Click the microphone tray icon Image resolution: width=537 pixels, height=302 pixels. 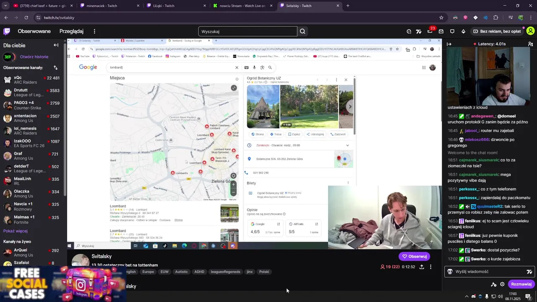click(487, 297)
